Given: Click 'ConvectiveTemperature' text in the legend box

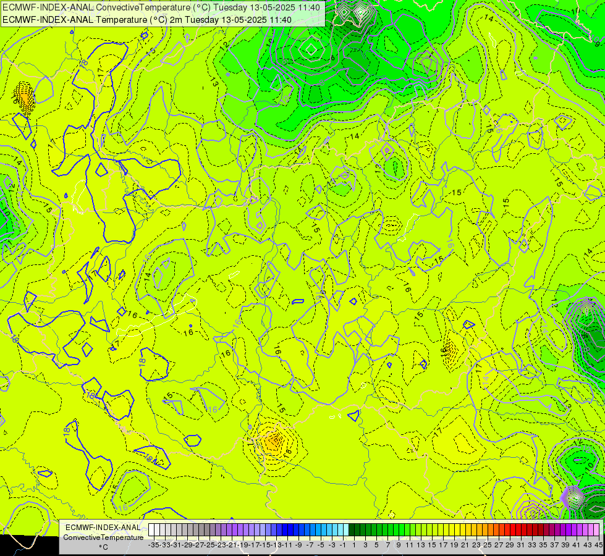Looking at the screenshot, I should point(103,537).
